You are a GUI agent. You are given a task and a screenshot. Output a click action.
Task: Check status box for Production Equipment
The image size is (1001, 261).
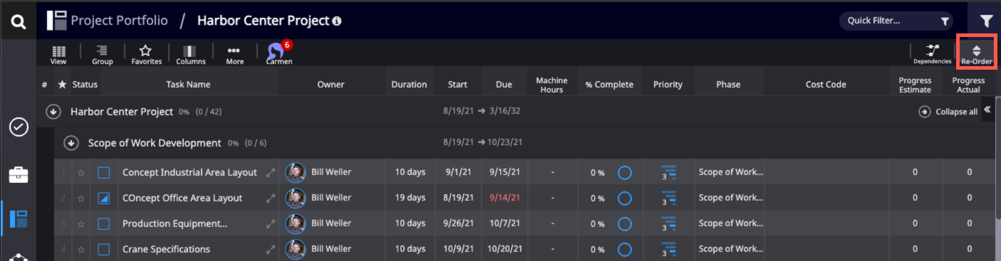click(x=103, y=223)
